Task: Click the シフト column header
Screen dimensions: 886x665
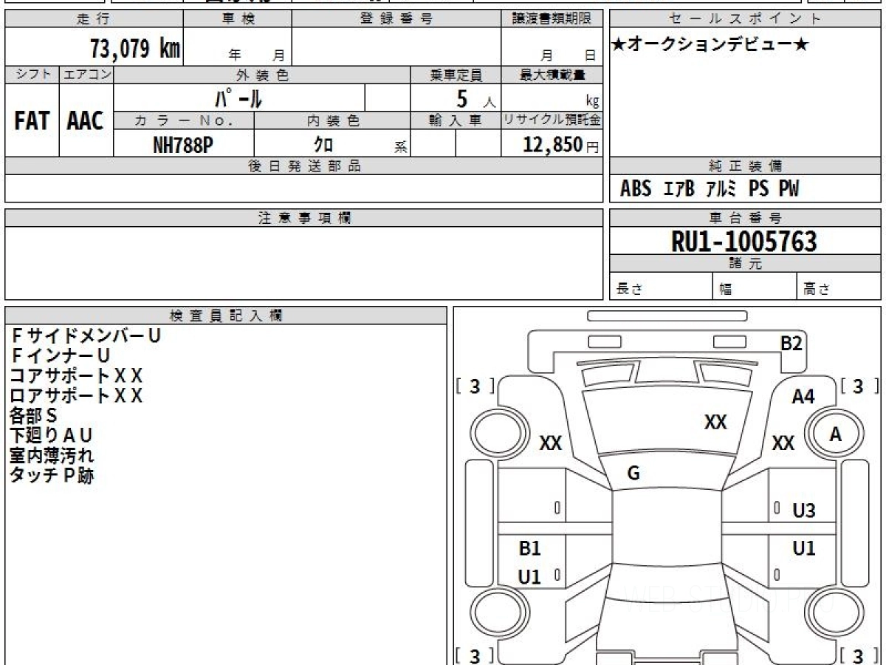Action: point(32,75)
